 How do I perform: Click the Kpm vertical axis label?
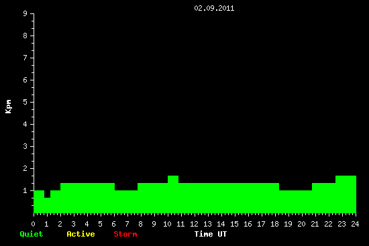coord(8,107)
